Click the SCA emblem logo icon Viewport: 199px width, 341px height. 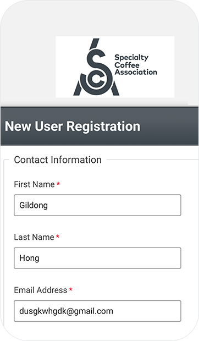click(x=96, y=67)
